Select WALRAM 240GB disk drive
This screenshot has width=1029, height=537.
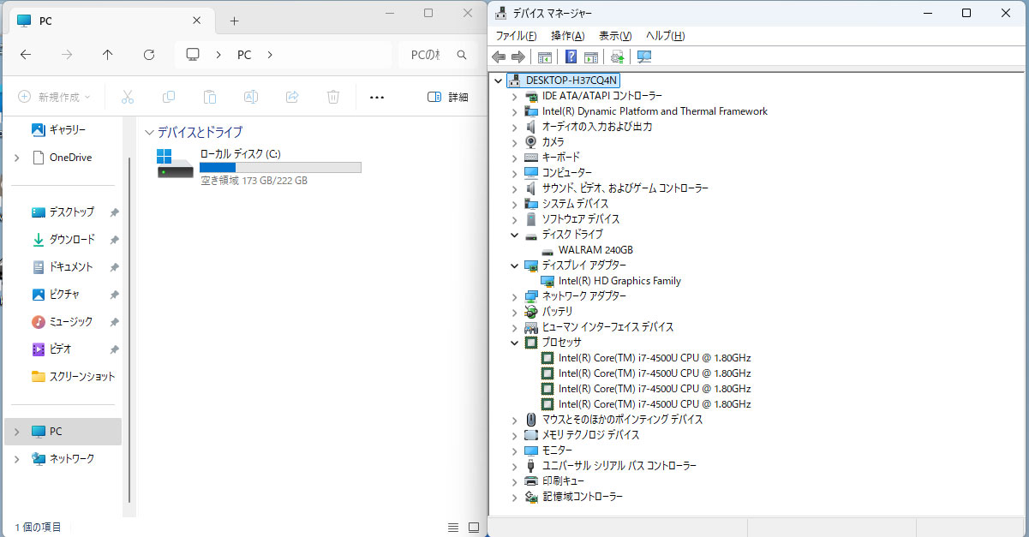[595, 250]
